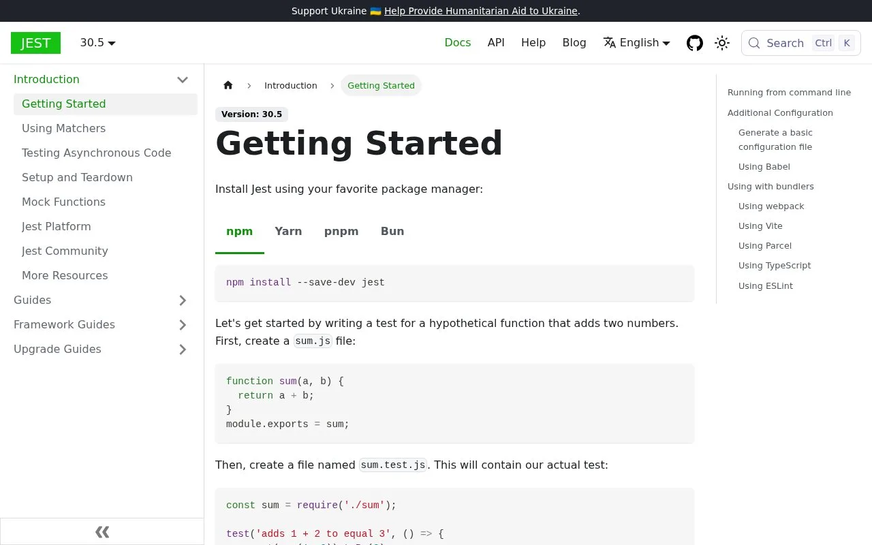The width and height of the screenshot is (872, 545).
Task: Click the Search input box
Action: click(801, 43)
